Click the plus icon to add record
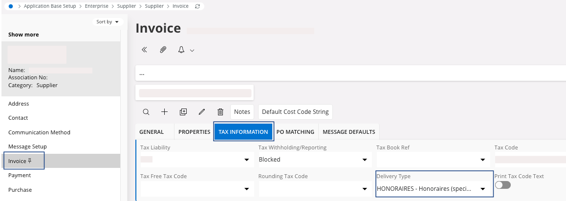 (x=165, y=112)
